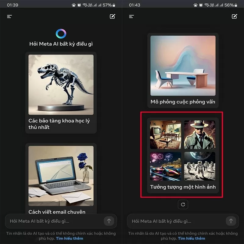Select the 'Tưởng tượng một hình ảnh' label
The height and width of the screenshot is (244, 244).
(x=183, y=187)
